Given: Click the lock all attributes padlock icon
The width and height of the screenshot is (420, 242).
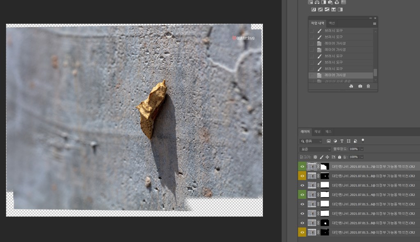Looking at the screenshot, I should (x=339, y=157).
